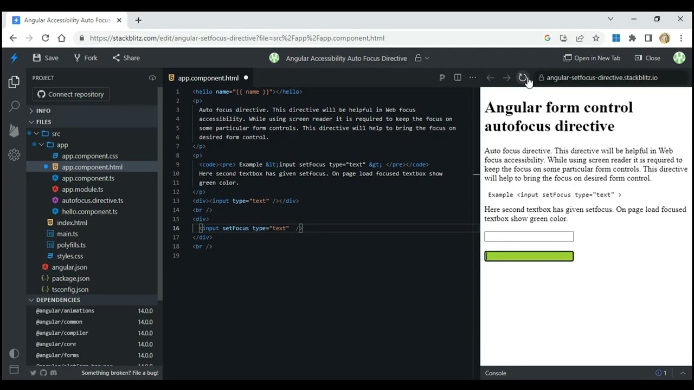694x390 pixels.
Task: Collapse the DEPENDENCIES section
Action: 93,300
